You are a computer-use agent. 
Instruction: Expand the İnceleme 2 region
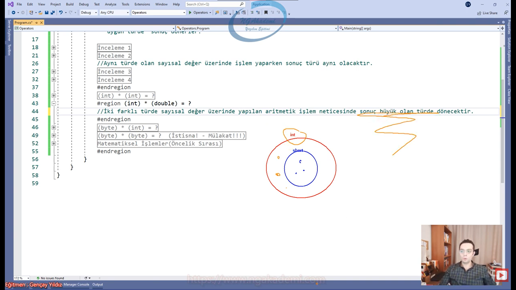pyautogui.click(x=54, y=56)
